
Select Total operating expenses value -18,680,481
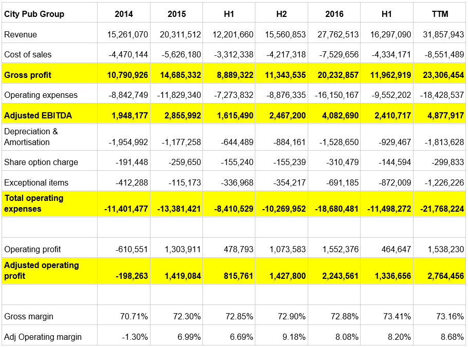336,209
